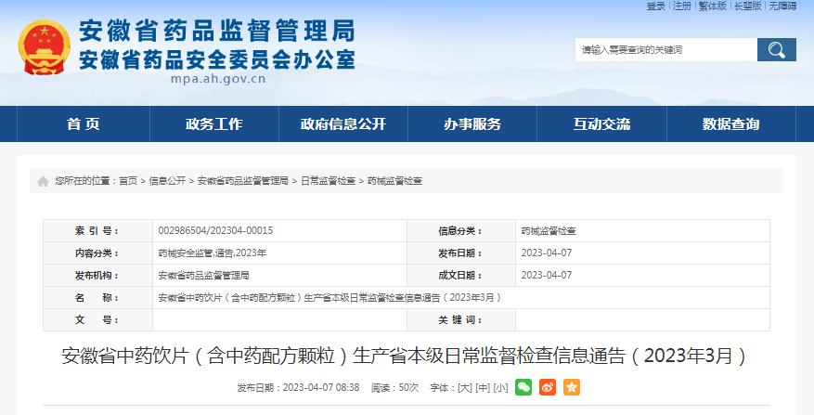The width and height of the screenshot is (814, 415).
Task: Click the 发布日期：2023-04-07 08:38 timestamp
Action: click(298, 387)
